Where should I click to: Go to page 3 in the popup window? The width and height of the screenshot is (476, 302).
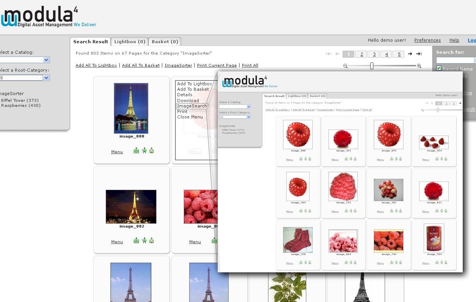[x=453, y=103]
